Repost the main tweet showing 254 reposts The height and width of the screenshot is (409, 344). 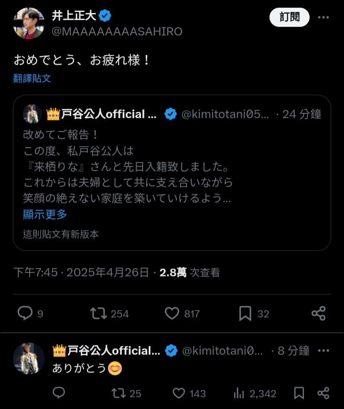[x=98, y=313]
